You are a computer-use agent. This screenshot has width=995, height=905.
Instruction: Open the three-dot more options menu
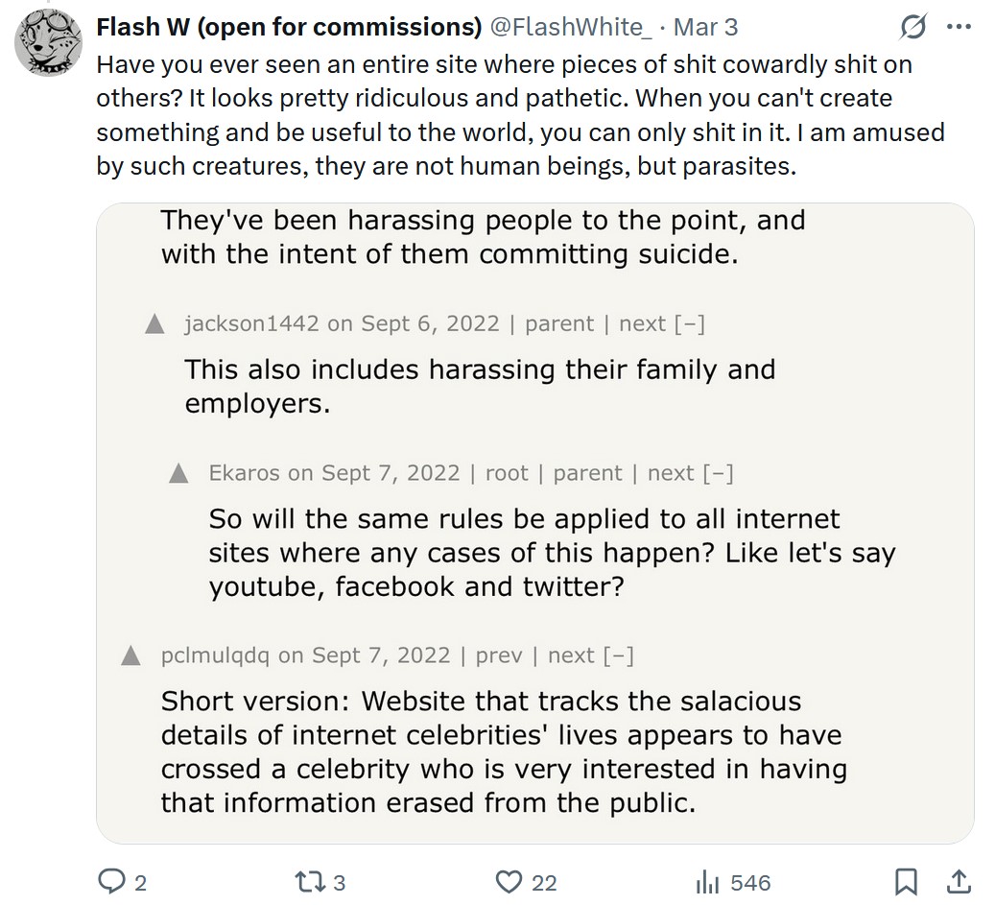[959, 28]
